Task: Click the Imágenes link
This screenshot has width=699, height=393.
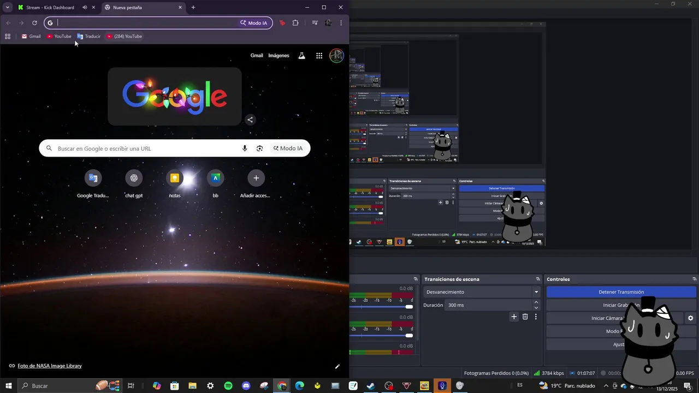Action: point(279,56)
